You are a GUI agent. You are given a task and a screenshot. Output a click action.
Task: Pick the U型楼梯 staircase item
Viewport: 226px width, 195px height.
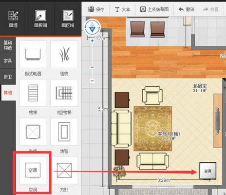64,93
